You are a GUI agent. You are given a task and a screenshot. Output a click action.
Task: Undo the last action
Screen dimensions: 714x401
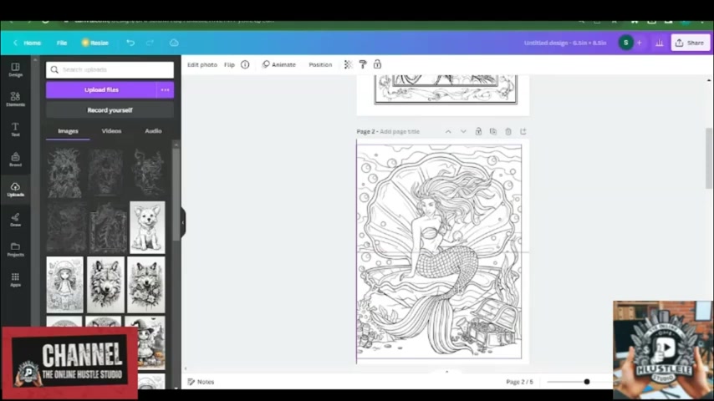point(130,43)
